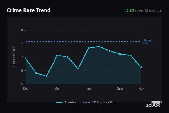
Task: Click the '(over 12 months)' text
Action: (149, 10)
